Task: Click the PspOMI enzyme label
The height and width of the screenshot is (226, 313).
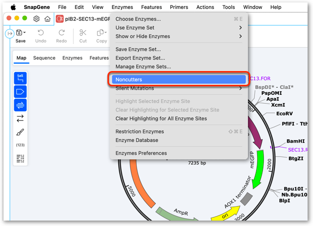Action: pos(272,93)
